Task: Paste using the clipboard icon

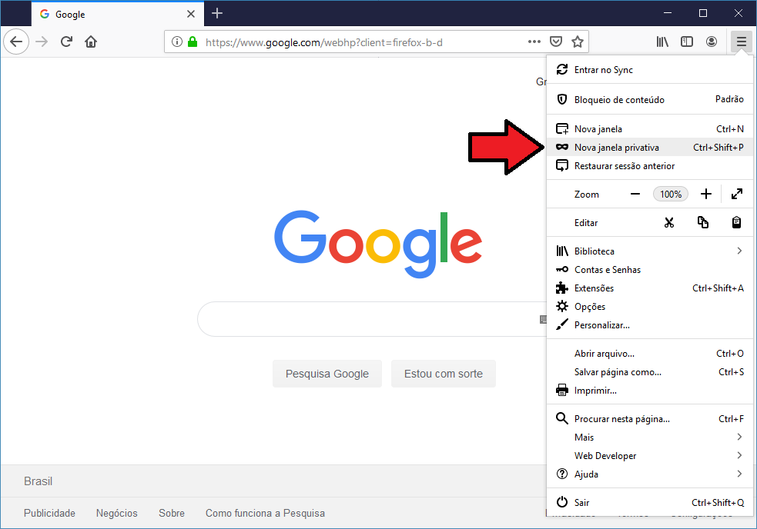Action: (x=736, y=222)
